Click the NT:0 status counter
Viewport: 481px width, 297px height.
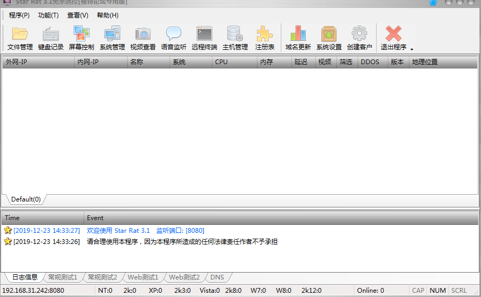(x=105, y=291)
